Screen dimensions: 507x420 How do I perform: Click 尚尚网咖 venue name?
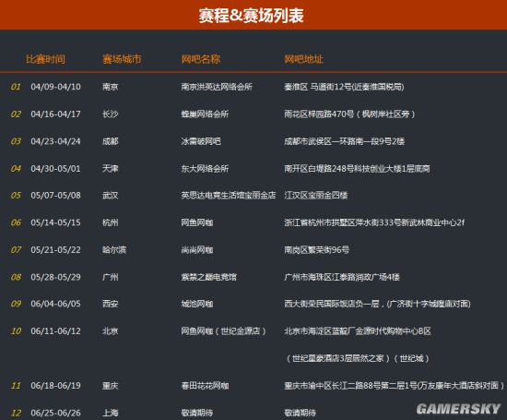coord(197,249)
